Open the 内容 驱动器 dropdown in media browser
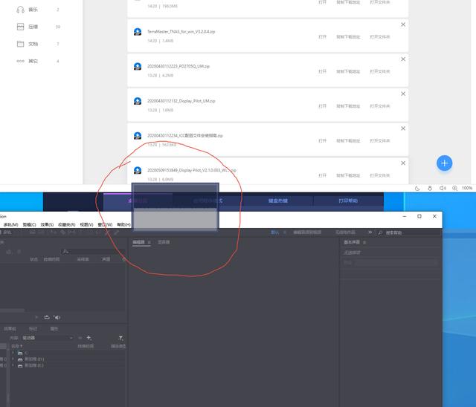476x407 pixels. point(48,338)
